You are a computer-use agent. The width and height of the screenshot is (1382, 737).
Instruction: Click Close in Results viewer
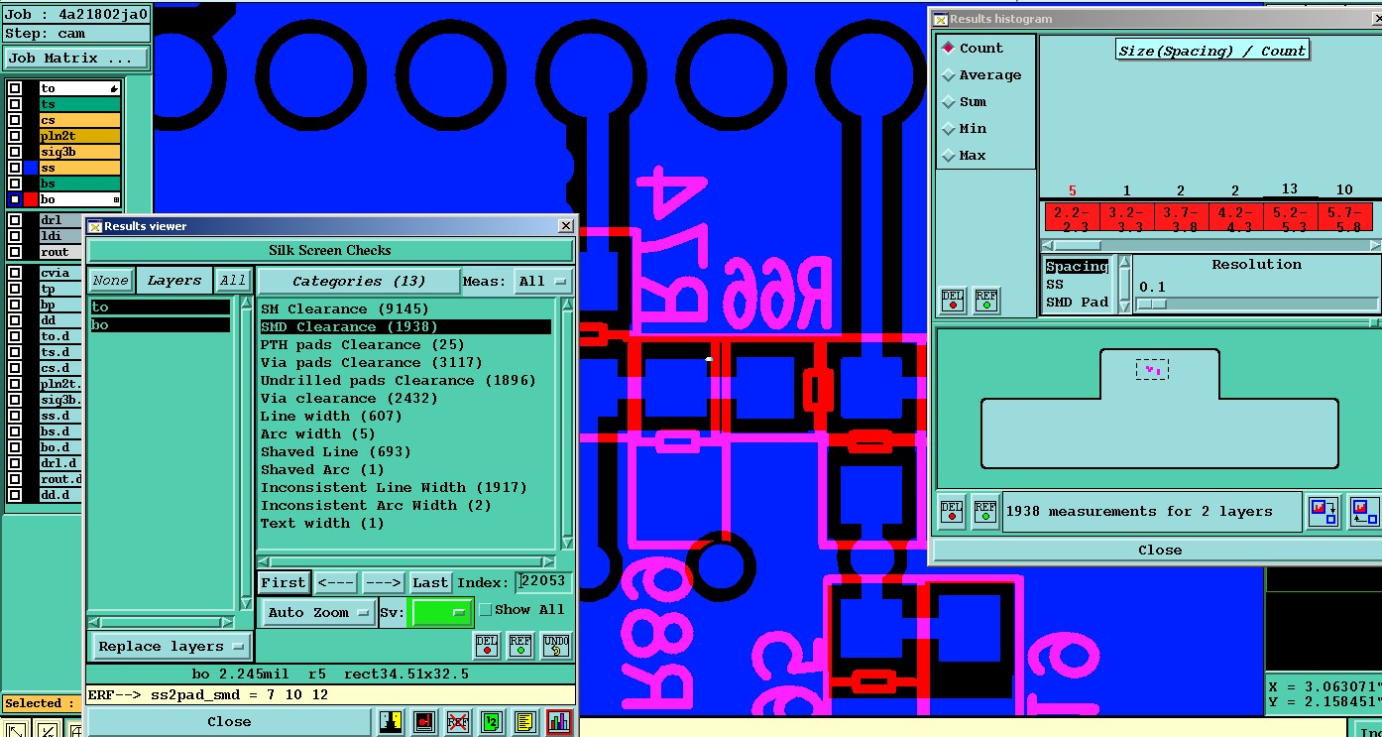coord(229,722)
